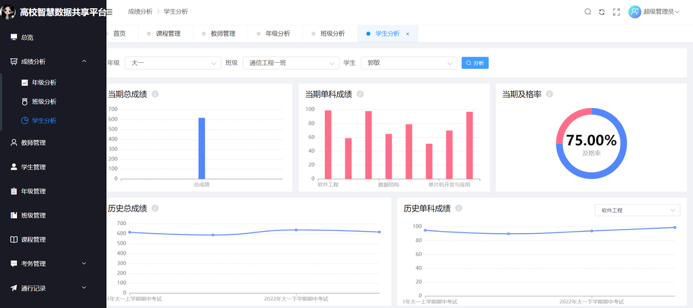
Task: Click info icon beside 历史单科成绩
Action: pyautogui.click(x=460, y=208)
